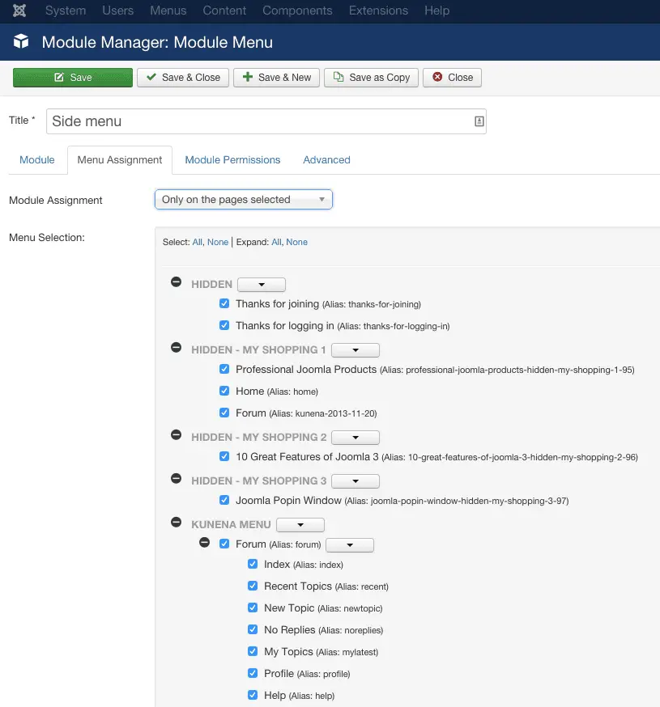The height and width of the screenshot is (707, 660).
Task: Open the Help menu in top bar
Action: point(436,11)
